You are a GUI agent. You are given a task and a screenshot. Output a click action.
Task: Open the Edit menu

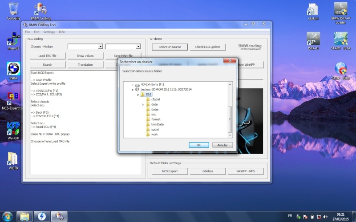point(36,32)
